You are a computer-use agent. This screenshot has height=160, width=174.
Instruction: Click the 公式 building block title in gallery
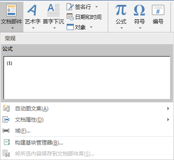click(8, 49)
